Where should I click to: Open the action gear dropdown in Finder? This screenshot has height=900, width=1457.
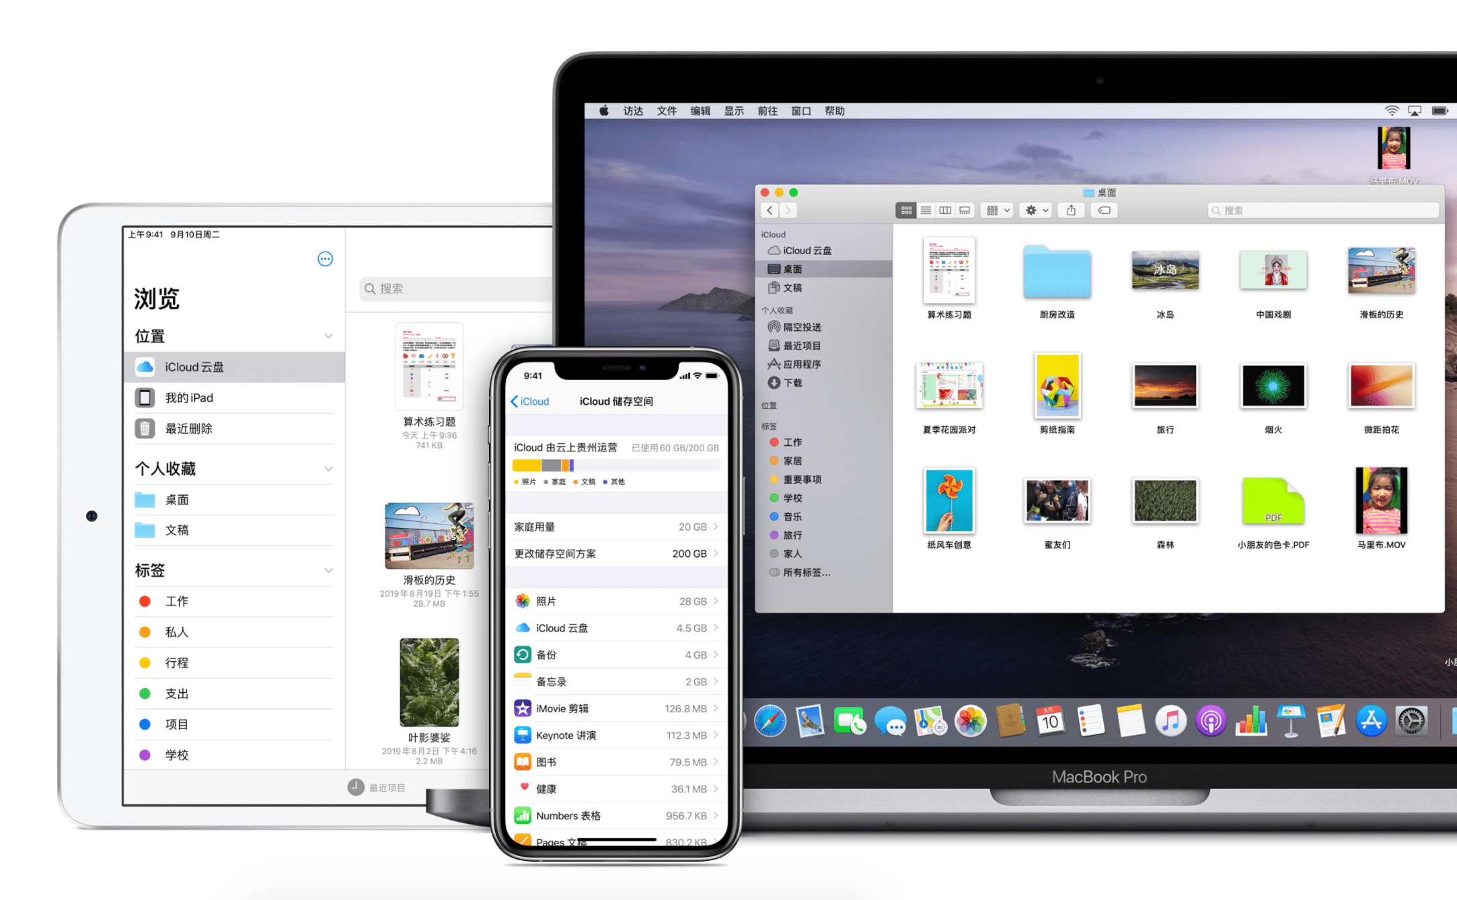1037,211
